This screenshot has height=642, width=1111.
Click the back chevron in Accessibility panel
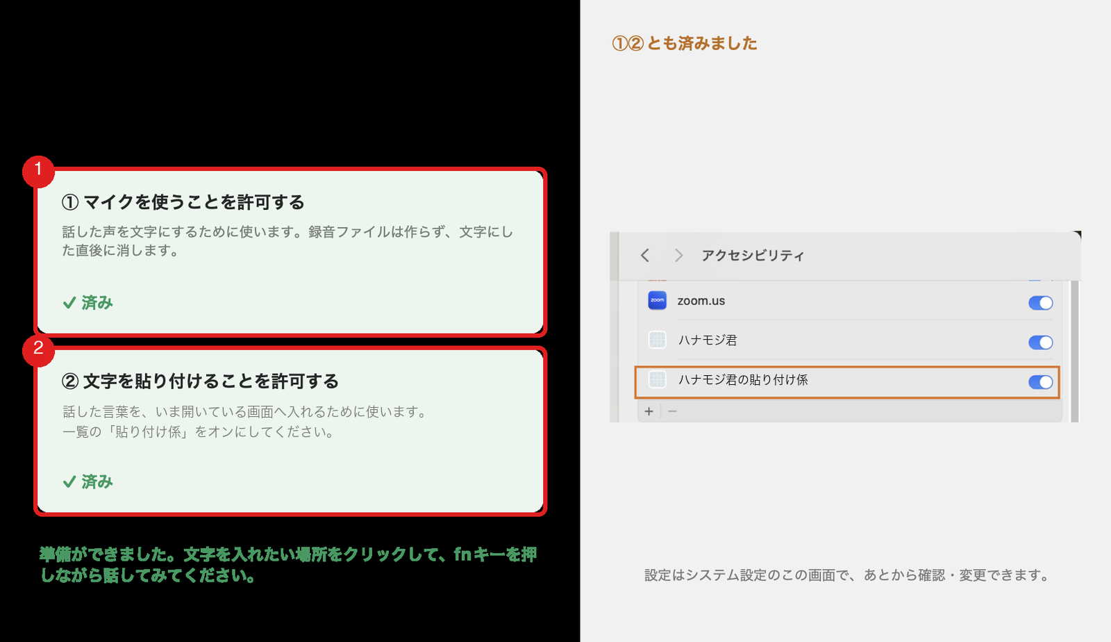(x=645, y=256)
